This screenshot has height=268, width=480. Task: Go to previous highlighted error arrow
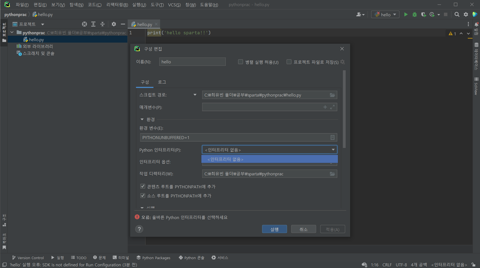[461, 33]
